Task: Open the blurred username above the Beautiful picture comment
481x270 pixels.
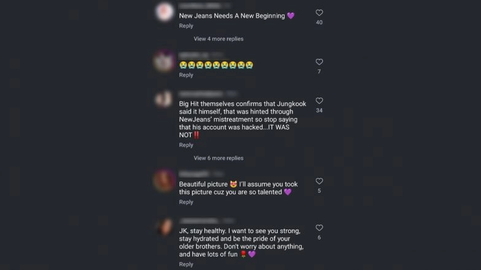Action: tap(194, 174)
